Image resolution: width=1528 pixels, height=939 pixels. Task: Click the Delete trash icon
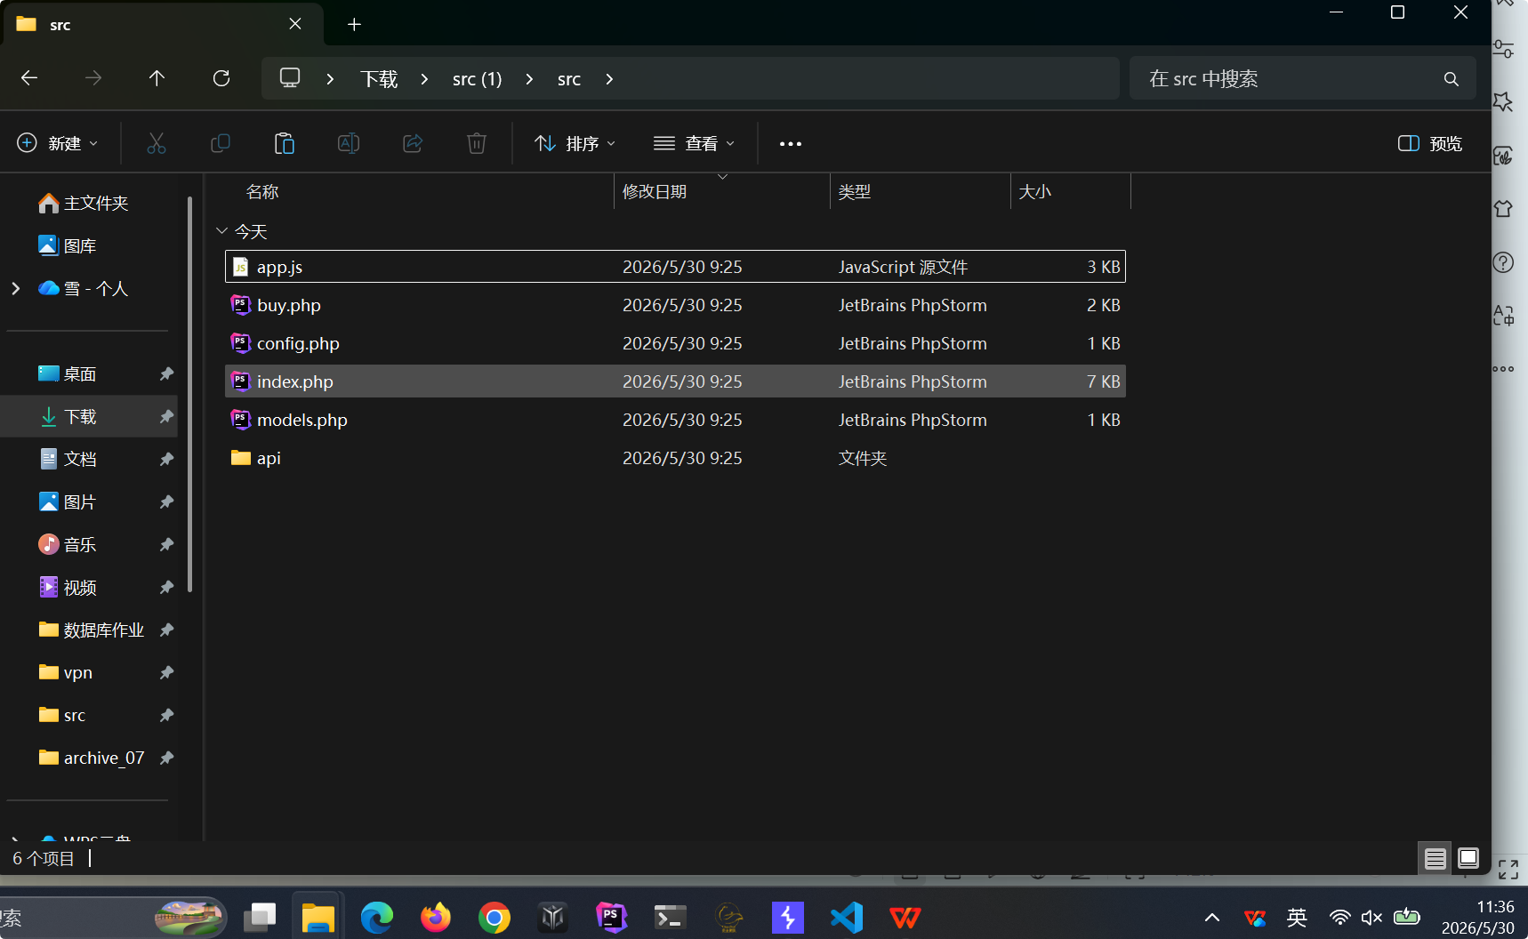point(477,143)
